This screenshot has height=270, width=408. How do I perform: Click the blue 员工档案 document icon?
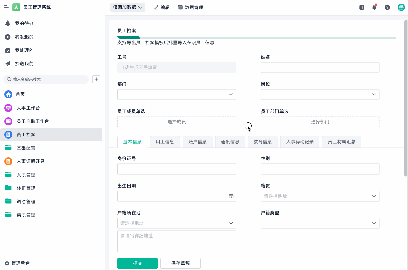(8, 135)
